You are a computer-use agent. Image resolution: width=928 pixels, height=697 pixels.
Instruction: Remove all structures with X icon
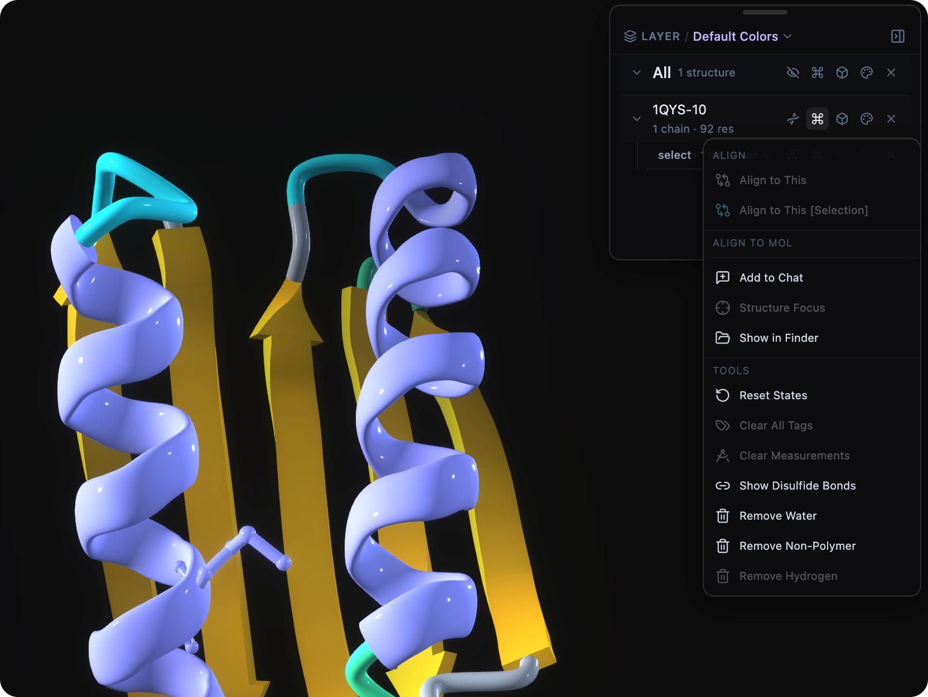click(x=891, y=72)
